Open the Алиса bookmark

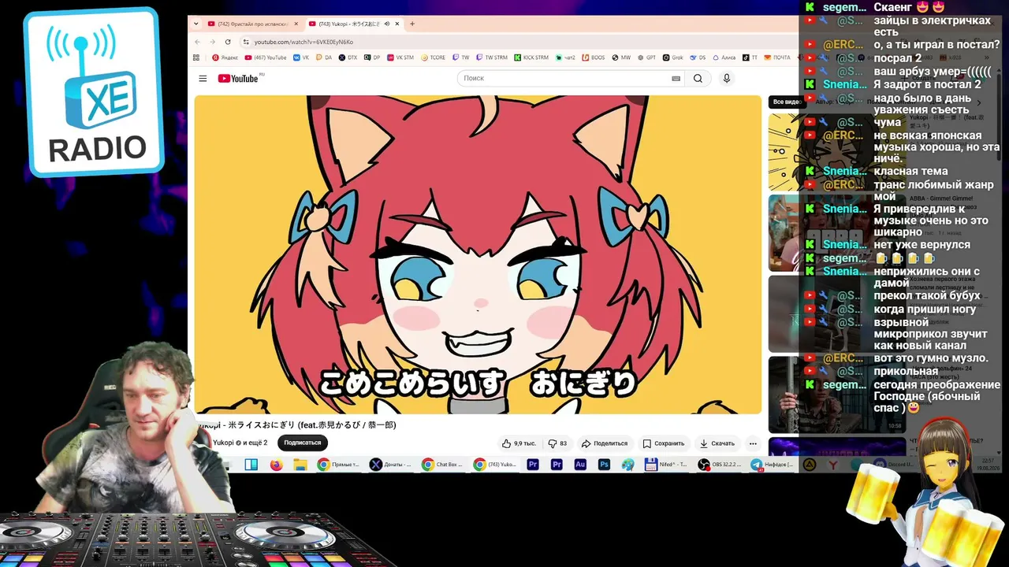pos(724,57)
